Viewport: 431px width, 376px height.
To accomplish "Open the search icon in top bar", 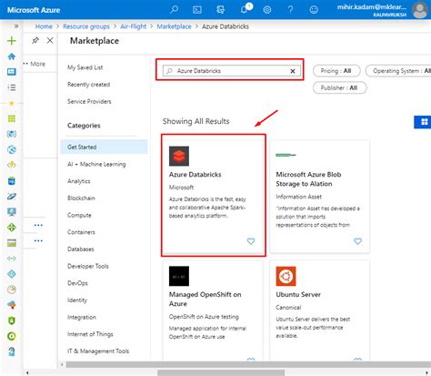I will click(x=174, y=9).
